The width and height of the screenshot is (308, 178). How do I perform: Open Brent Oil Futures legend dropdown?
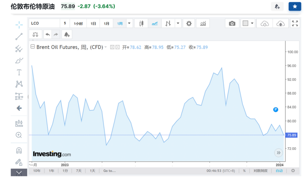(x=106, y=47)
